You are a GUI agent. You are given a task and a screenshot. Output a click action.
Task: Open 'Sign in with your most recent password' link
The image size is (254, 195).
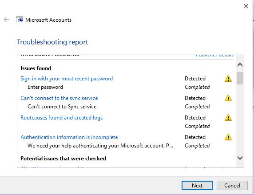67,79
